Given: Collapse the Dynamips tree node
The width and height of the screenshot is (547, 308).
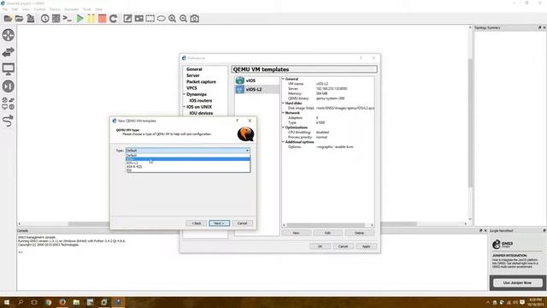Looking at the screenshot, I should 185,94.
